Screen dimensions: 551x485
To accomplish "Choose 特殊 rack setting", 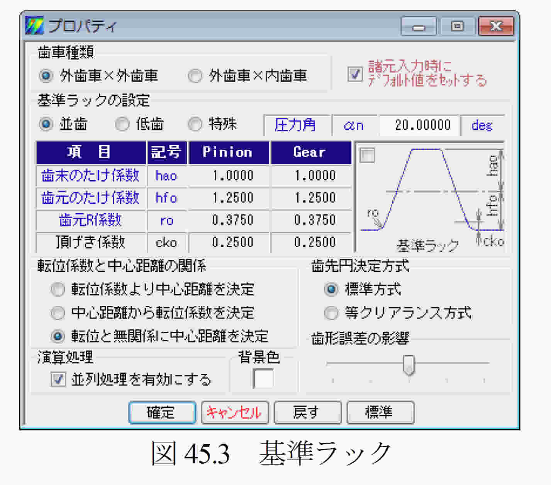I will point(195,124).
